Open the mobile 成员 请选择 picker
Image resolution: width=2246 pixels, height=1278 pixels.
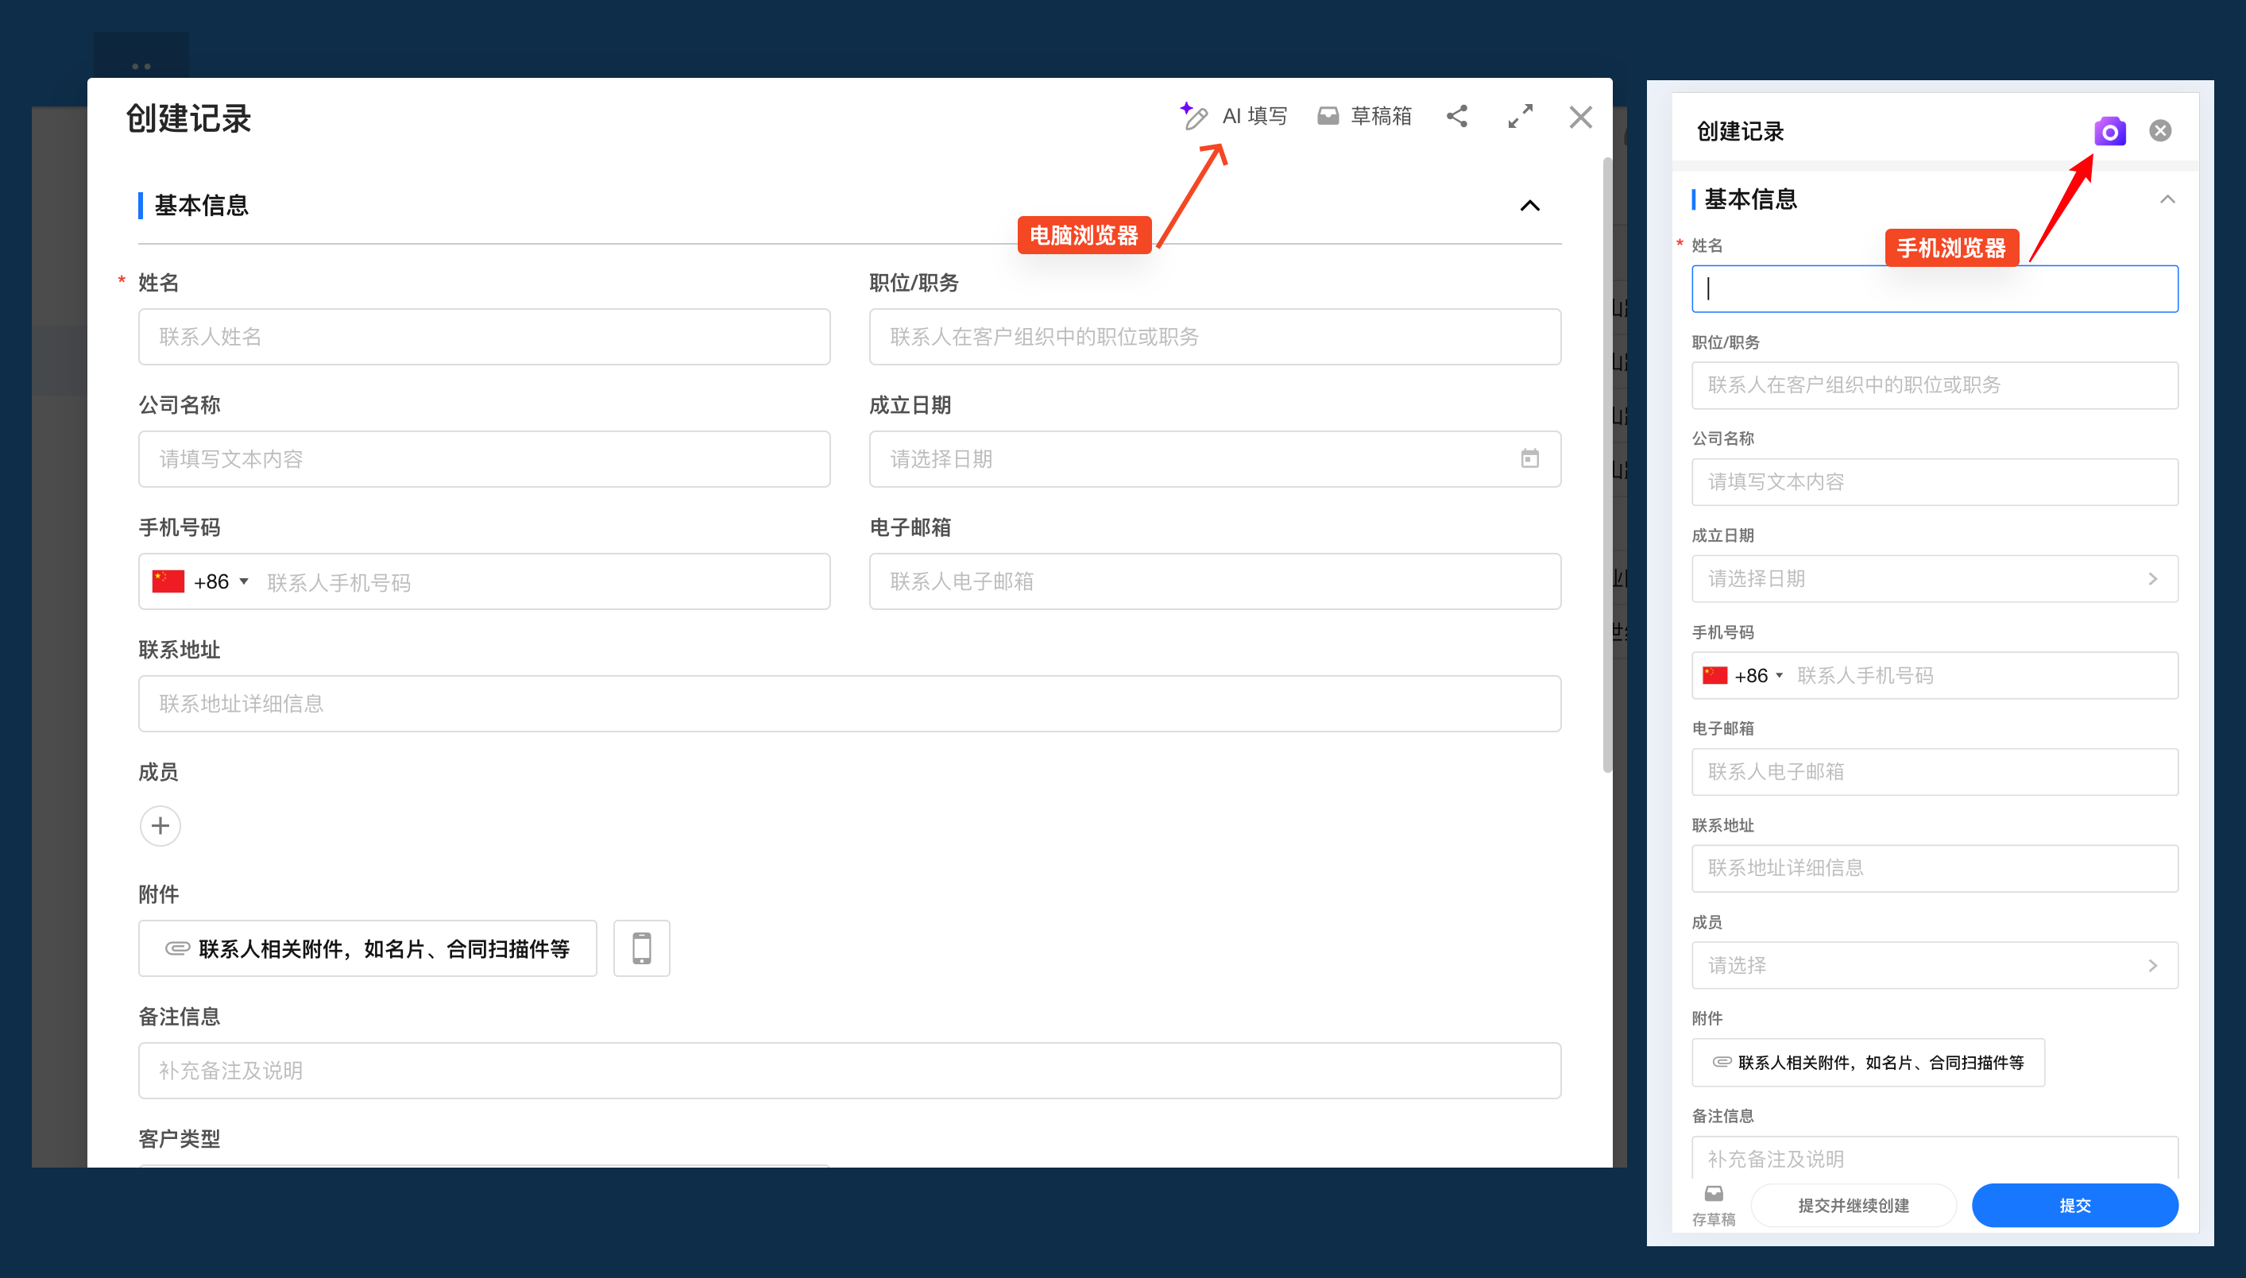[1935, 966]
